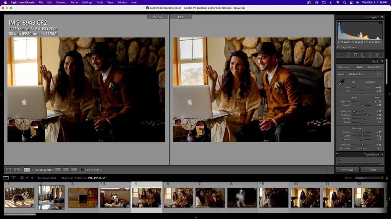
Task: Open toolbar content options arrow
Action: pyautogui.click(x=331, y=170)
